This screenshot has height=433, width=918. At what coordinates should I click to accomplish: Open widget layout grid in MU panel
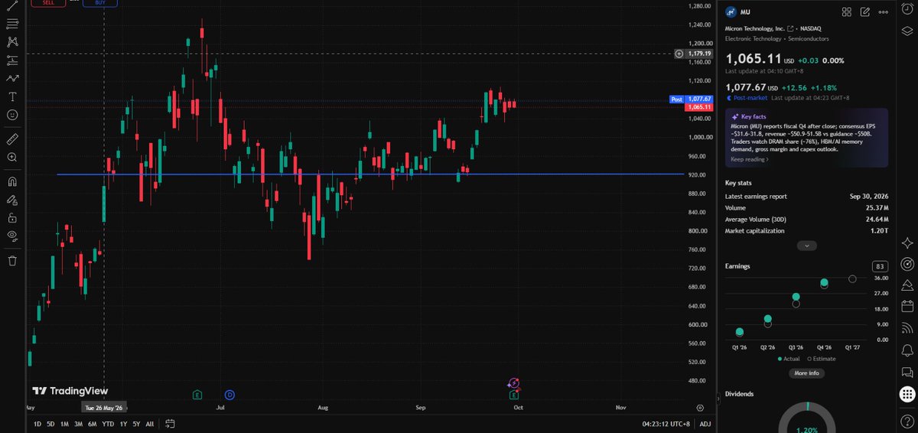846,11
